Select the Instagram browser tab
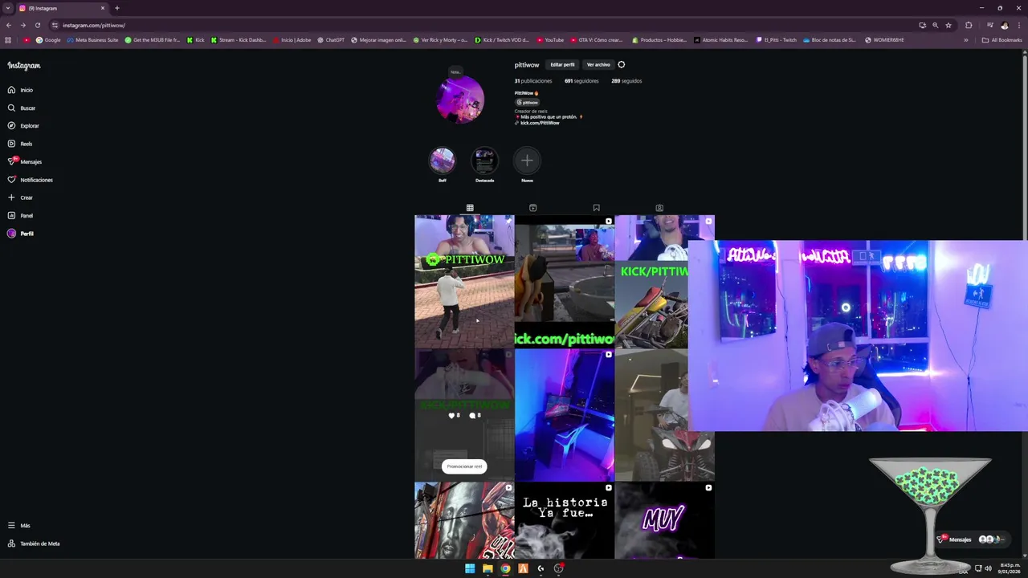This screenshot has height=578, width=1028. click(61, 8)
